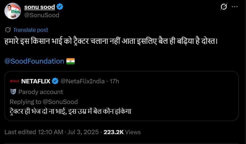Open the NETAFLIX account name
This screenshot has height=144, width=246.
point(36,81)
